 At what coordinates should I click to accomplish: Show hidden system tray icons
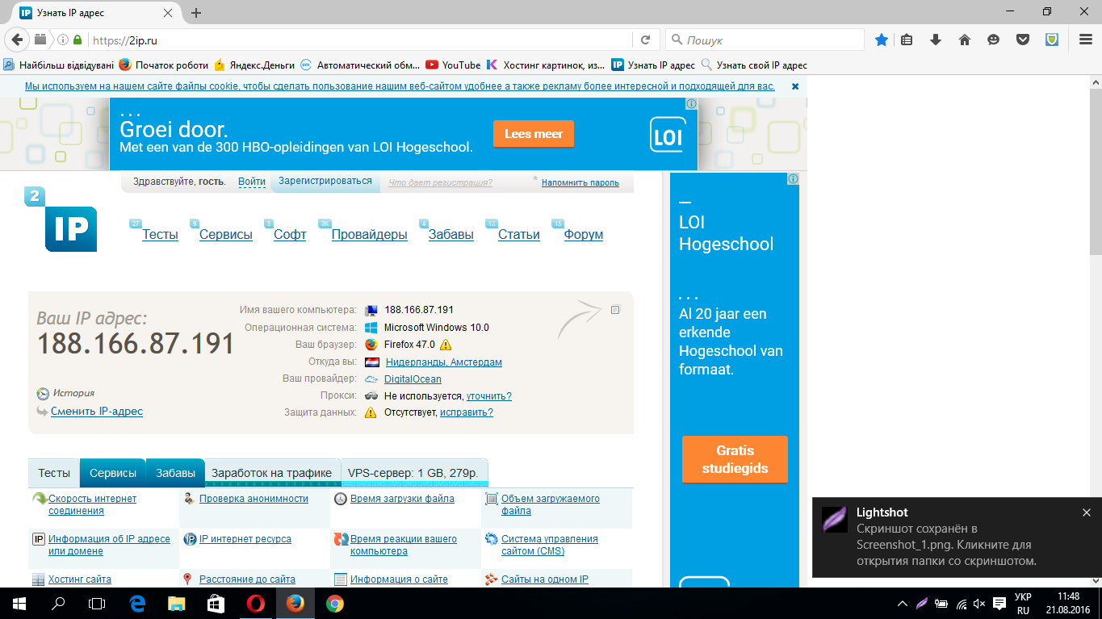pos(903,603)
